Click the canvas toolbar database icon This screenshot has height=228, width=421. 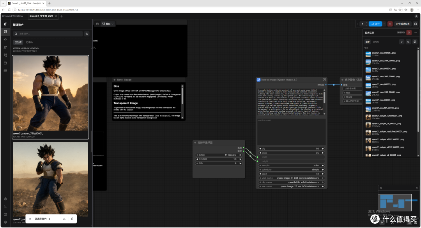[x=97, y=24]
